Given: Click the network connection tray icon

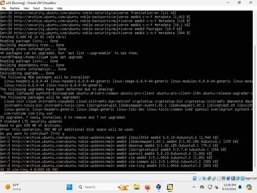Looking at the screenshot, I should 210,187.
